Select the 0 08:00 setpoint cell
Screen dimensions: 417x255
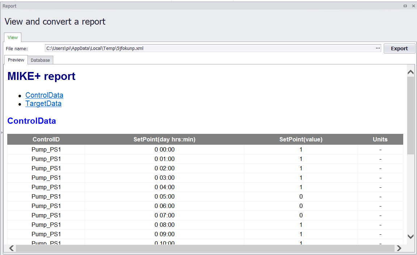pyautogui.click(x=165, y=225)
